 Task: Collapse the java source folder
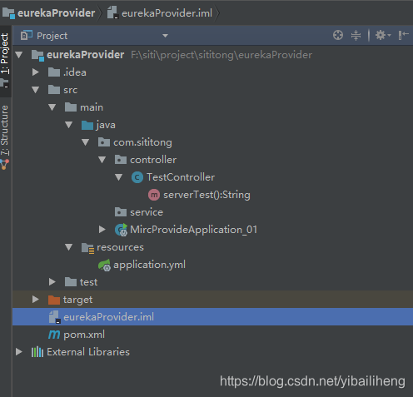point(69,125)
